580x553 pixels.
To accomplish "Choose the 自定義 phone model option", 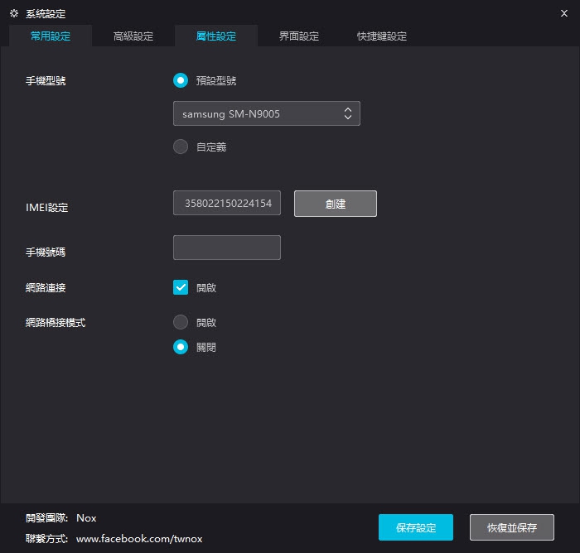I will click(181, 147).
